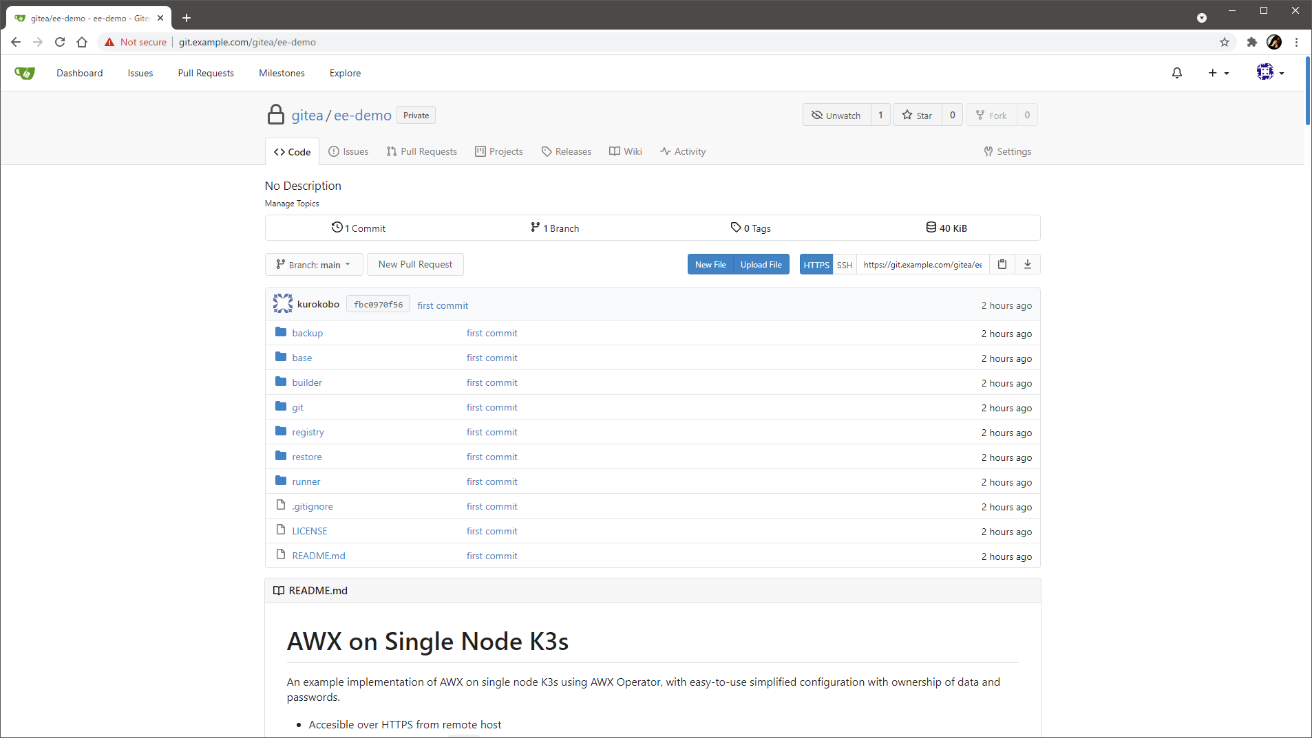Click the New Pull Request button
1312x738 pixels.
click(415, 264)
